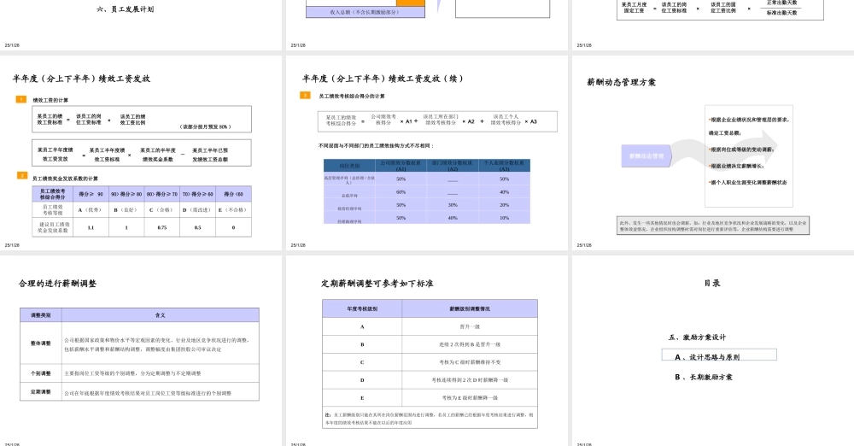Click the entry B、长期激励方案
The height and width of the screenshot is (446, 854).
point(704,378)
